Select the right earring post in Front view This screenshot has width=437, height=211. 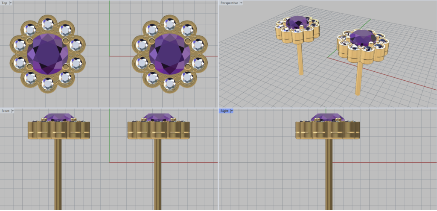click(157, 171)
